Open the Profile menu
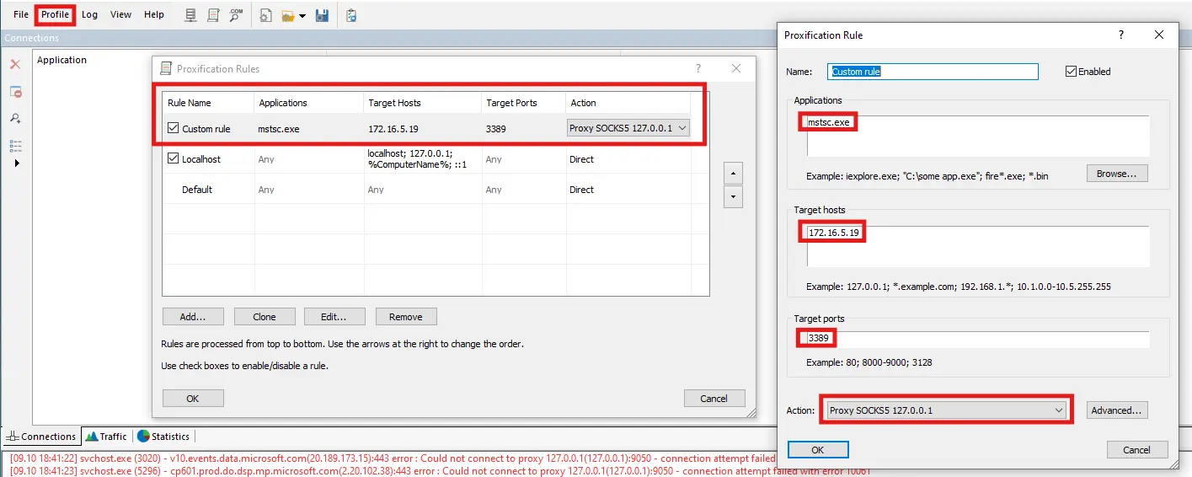This screenshot has height=477, width=1192. click(x=56, y=14)
